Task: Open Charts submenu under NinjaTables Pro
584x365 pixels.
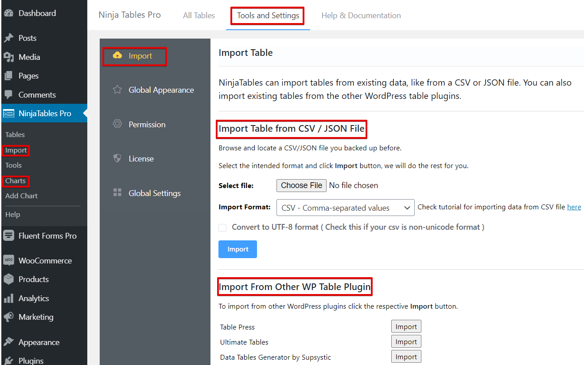Action: [x=16, y=181]
